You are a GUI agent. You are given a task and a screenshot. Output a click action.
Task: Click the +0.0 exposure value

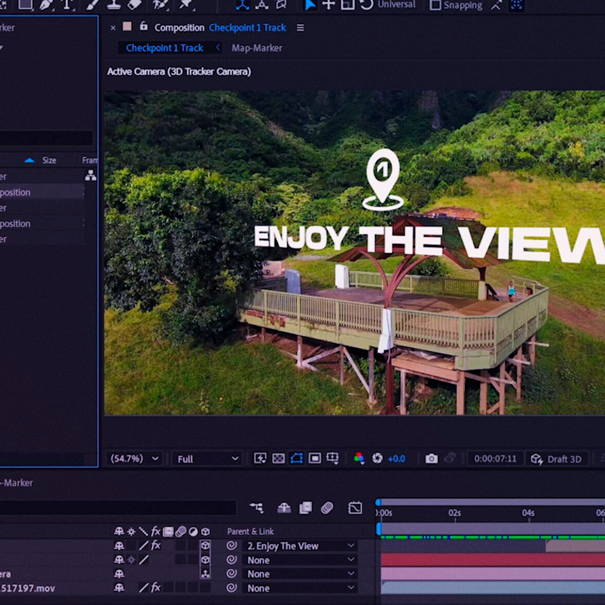(x=396, y=459)
